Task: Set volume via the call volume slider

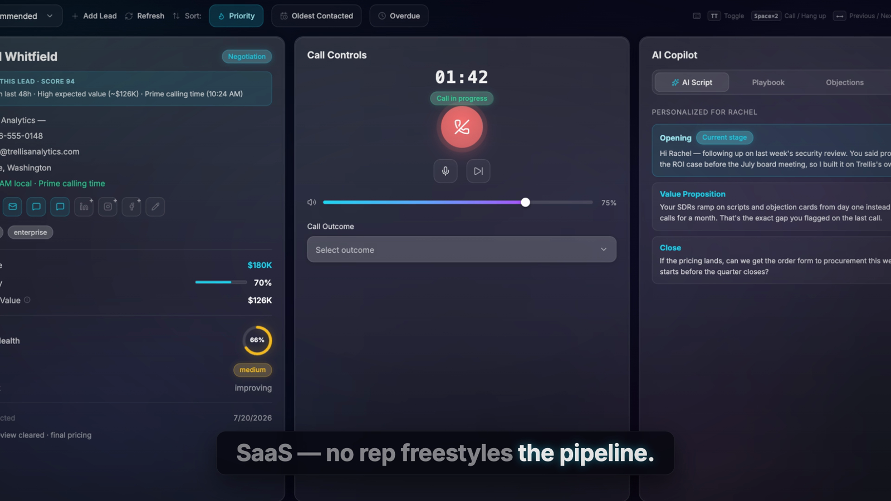Action: 458,203
